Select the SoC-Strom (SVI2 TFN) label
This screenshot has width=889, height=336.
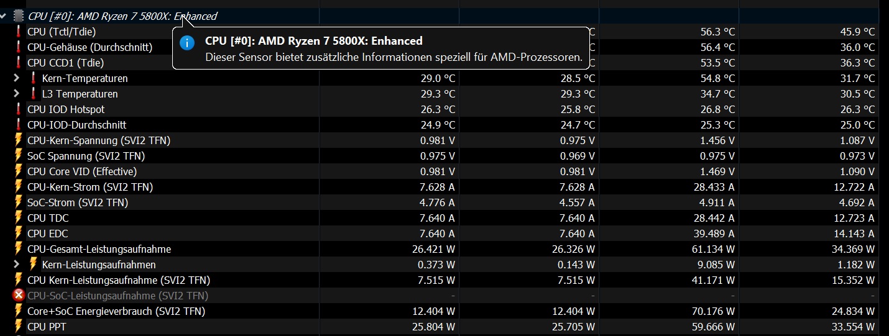(78, 202)
